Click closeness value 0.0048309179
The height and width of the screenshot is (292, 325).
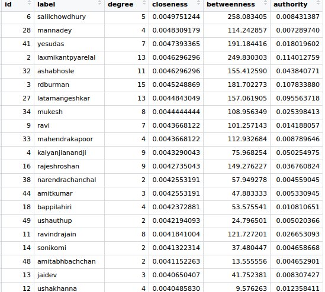click(176, 30)
